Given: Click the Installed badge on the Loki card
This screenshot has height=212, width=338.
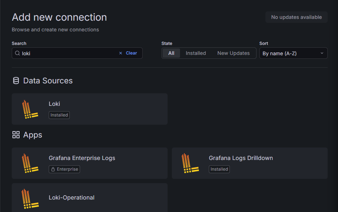Looking at the screenshot, I should coord(59,115).
